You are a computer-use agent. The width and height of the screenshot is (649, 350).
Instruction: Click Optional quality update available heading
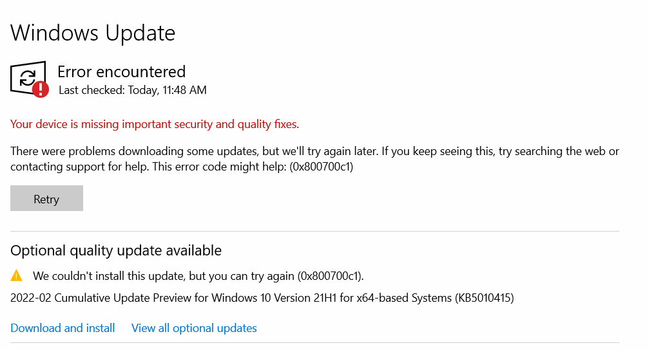tap(116, 250)
